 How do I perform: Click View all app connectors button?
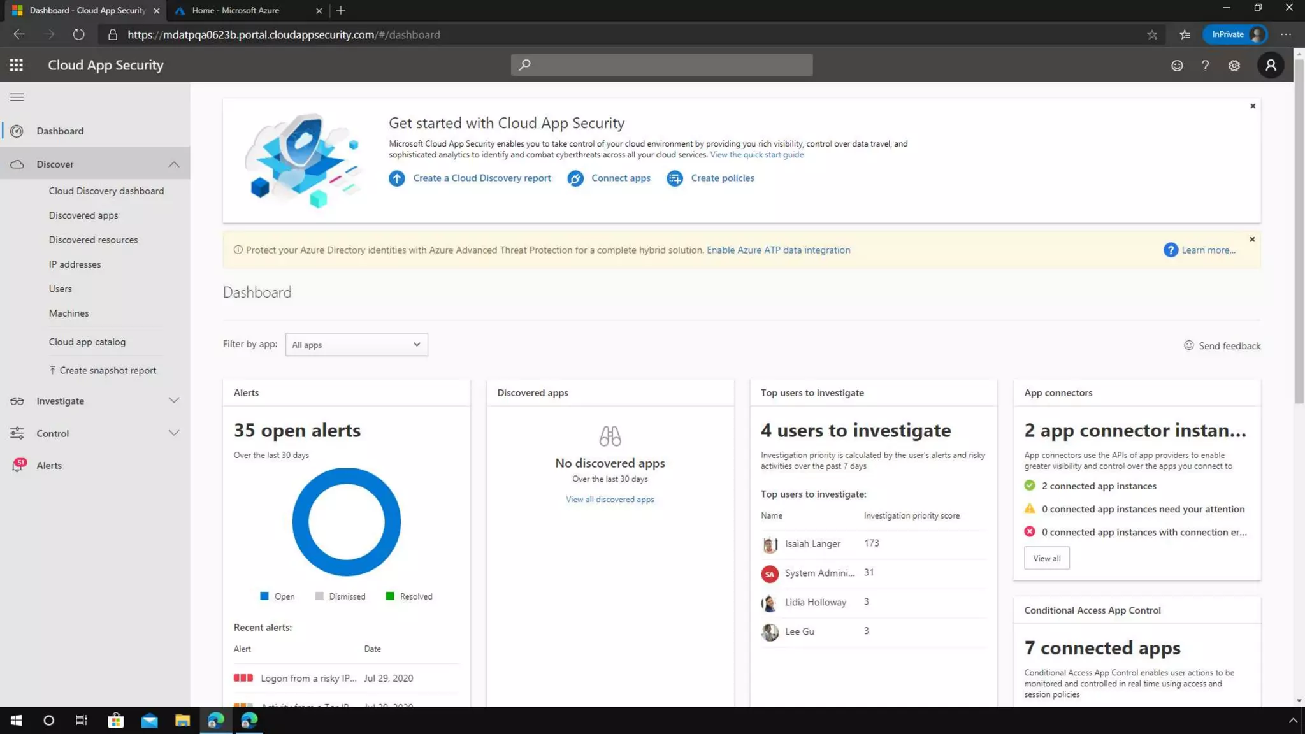pyautogui.click(x=1046, y=558)
